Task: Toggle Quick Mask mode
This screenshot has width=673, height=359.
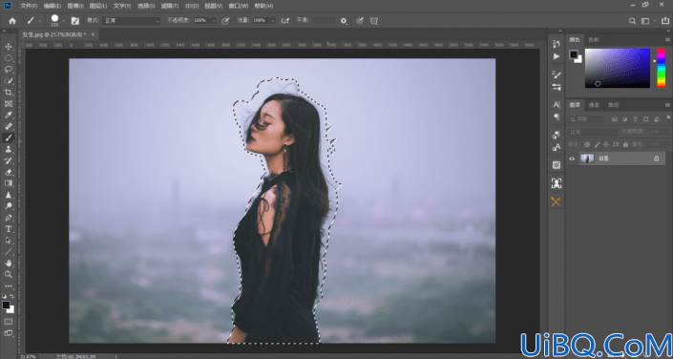Action: 9,321
